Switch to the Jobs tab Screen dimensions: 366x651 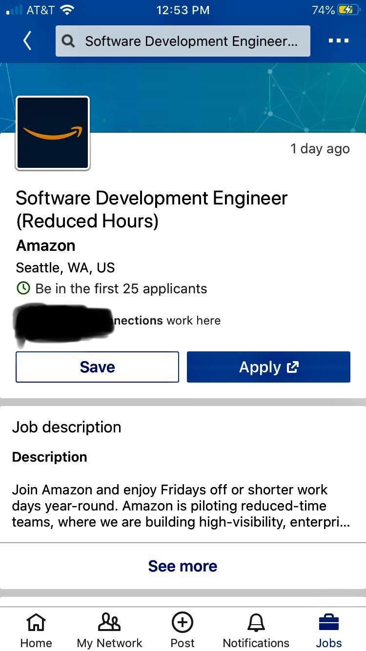coord(328,630)
